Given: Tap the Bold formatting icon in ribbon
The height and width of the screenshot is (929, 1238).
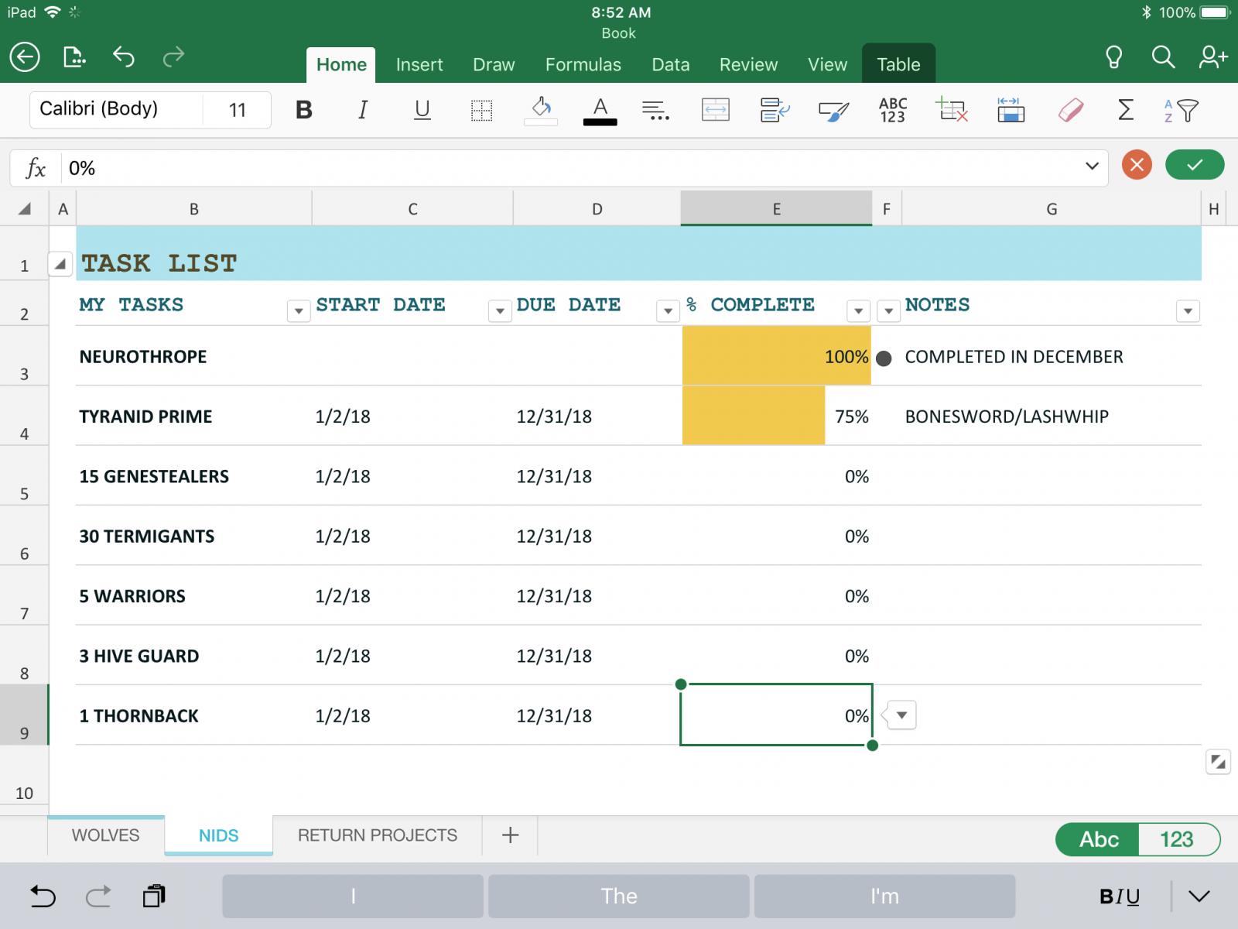Looking at the screenshot, I should tap(304, 110).
